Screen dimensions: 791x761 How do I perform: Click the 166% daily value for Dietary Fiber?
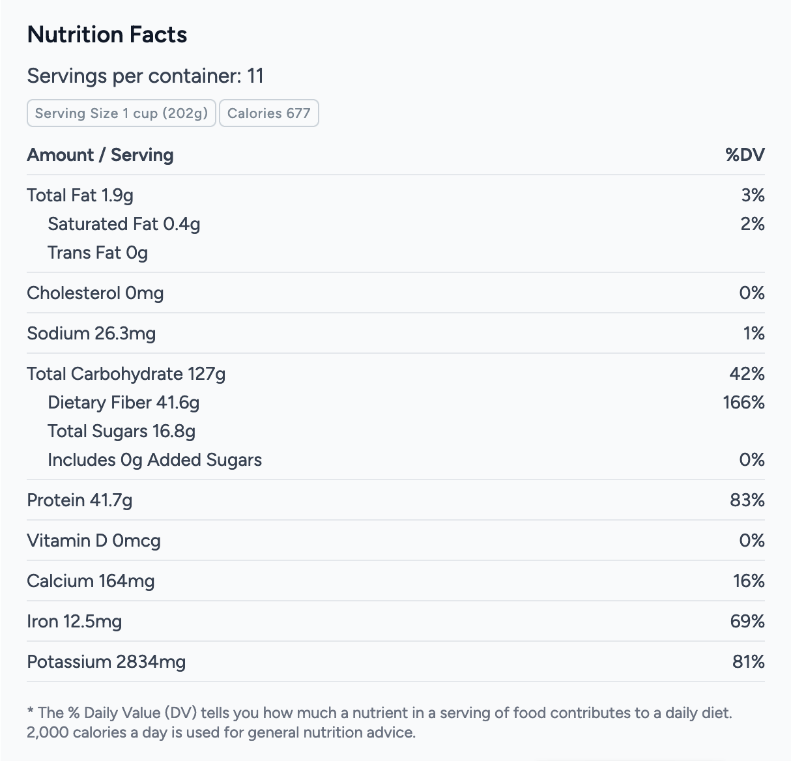(x=743, y=403)
